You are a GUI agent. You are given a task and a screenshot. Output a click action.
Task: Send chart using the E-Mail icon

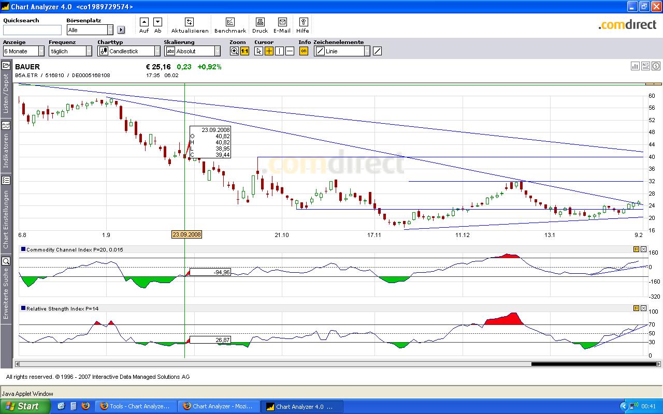tap(282, 22)
